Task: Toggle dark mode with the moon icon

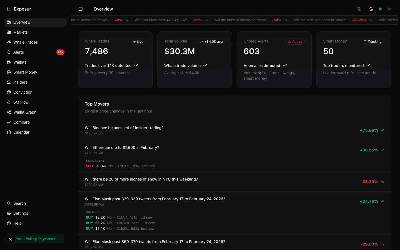Action: coord(371,9)
